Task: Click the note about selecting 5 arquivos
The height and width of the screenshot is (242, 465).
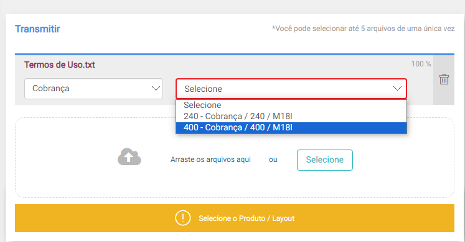Action: coord(363,29)
